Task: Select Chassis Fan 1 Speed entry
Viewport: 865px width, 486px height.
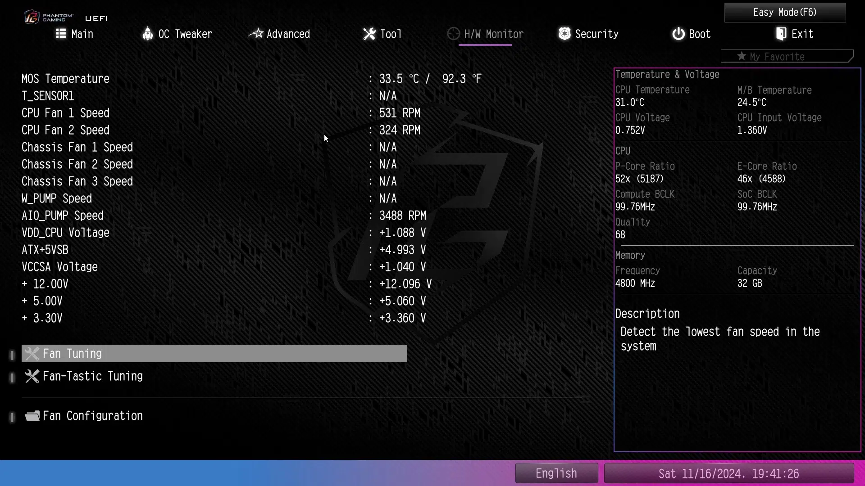Action: click(209, 147)
